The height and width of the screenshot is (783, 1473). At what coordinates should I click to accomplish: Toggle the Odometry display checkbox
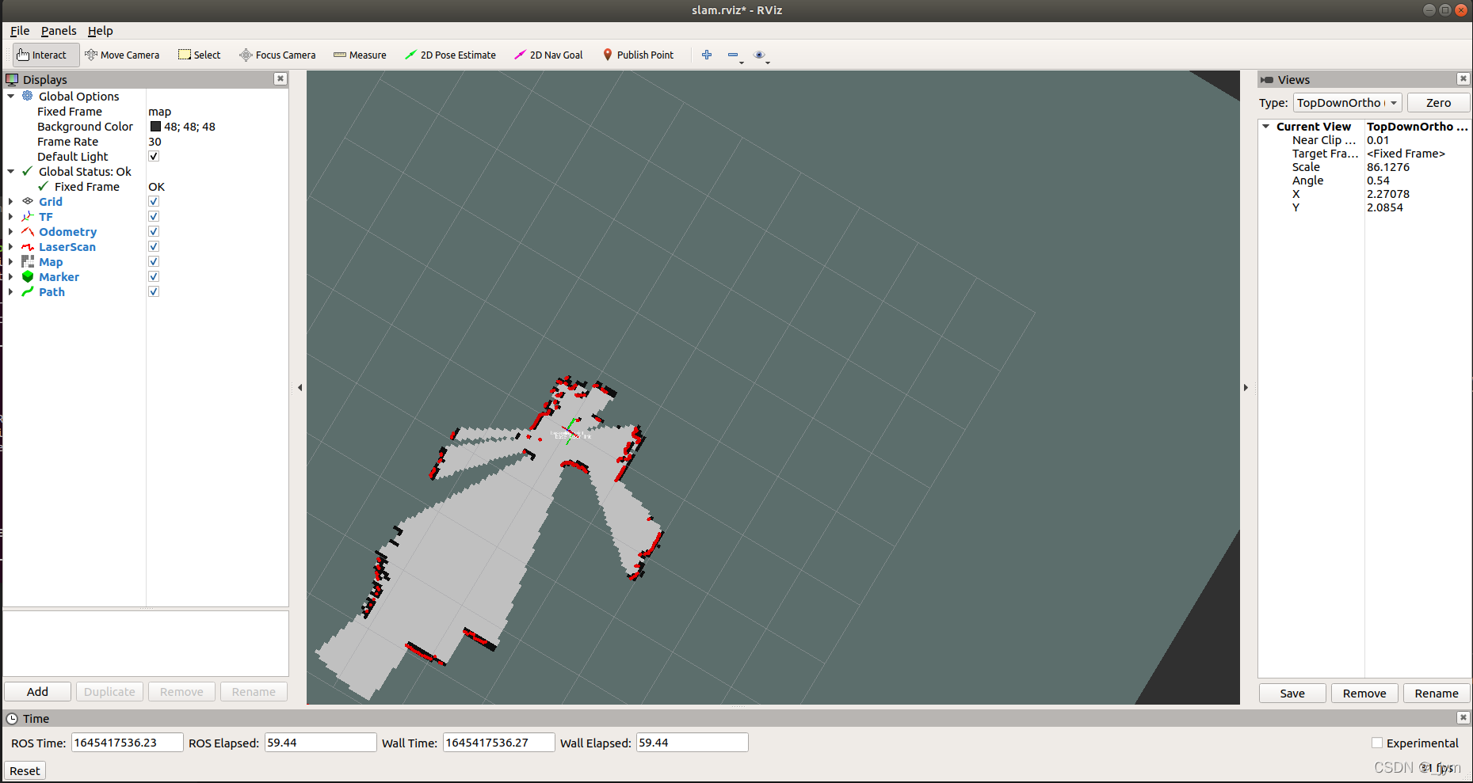154,231
